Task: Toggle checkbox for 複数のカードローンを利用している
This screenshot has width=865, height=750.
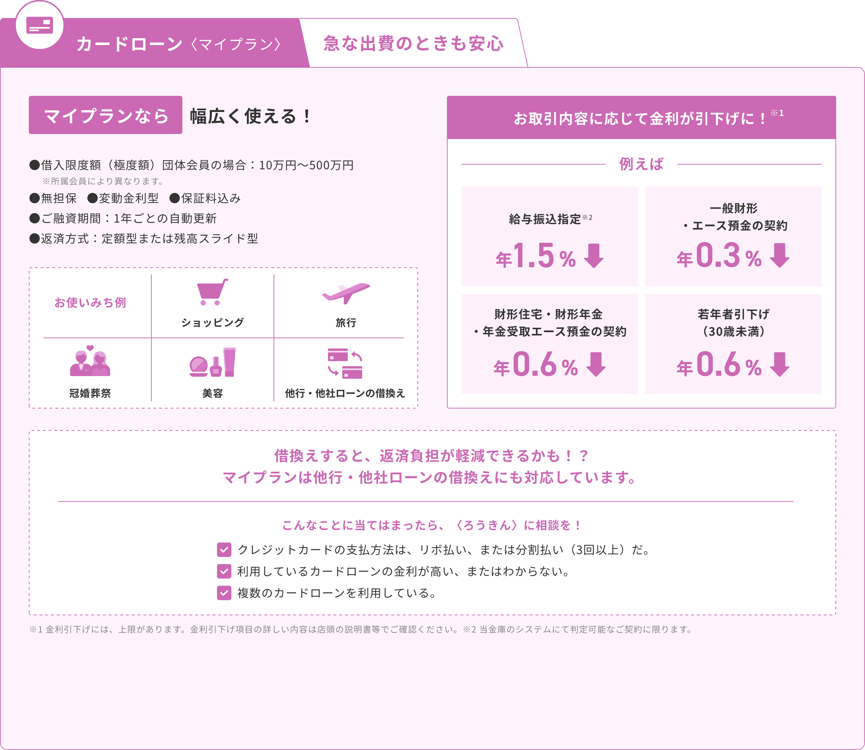Action: coord(224,593)
